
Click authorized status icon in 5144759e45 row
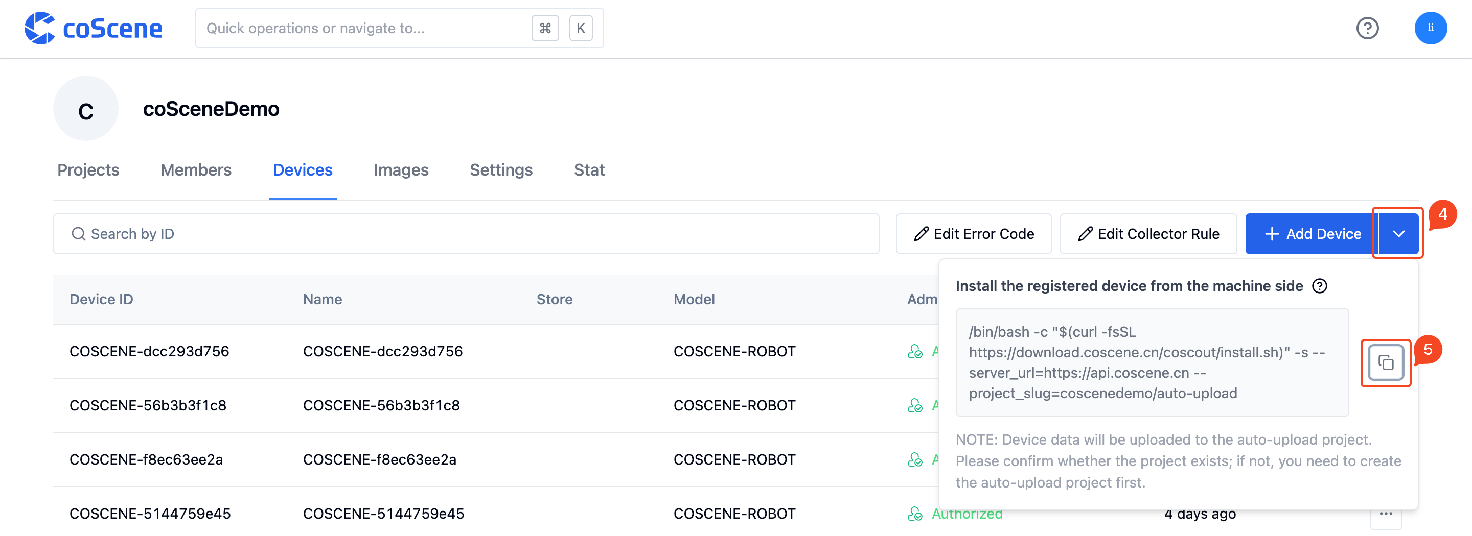tap(915, 515)
